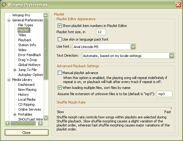This screenshot has width=183, height=141.
Task: Expand the Portables tree node
Action: tap(15, 115)
